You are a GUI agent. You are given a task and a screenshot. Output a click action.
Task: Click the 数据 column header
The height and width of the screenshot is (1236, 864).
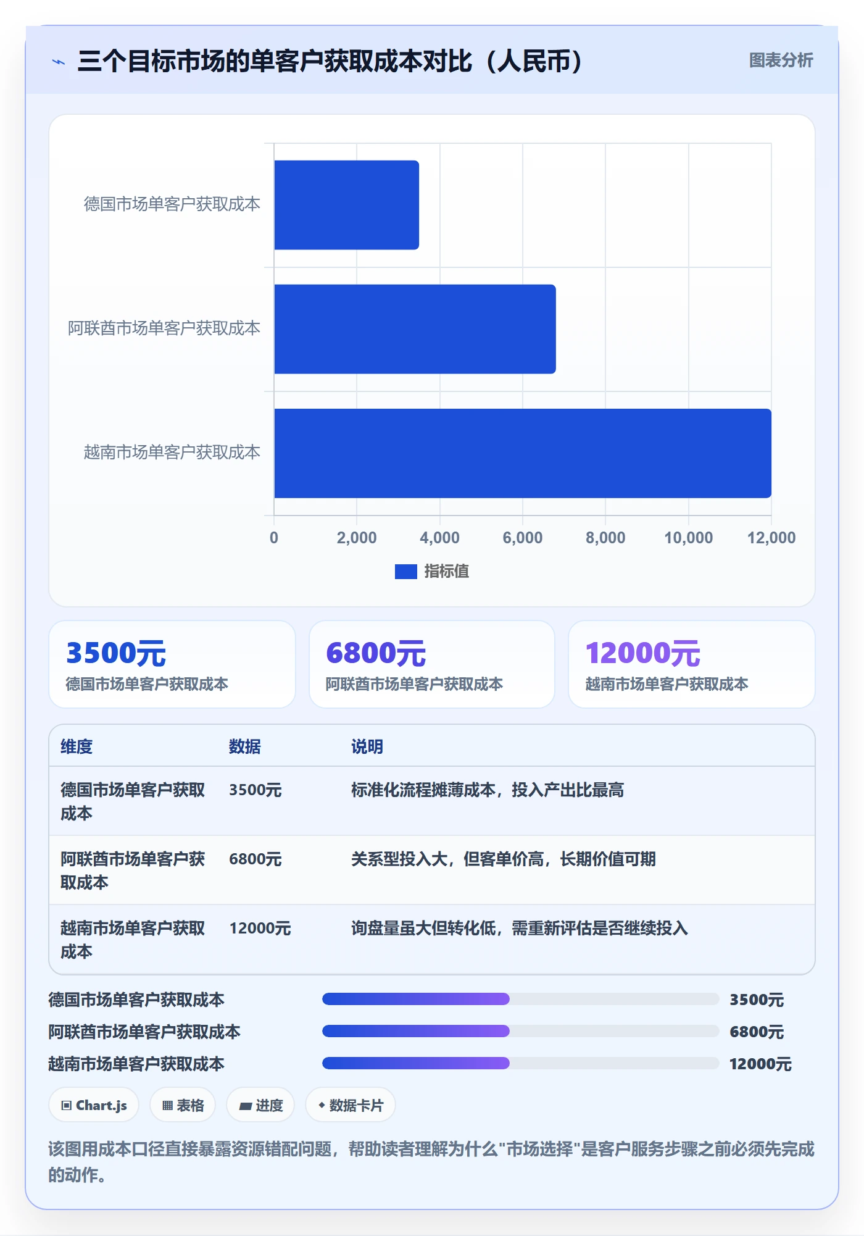pos(245,746)
